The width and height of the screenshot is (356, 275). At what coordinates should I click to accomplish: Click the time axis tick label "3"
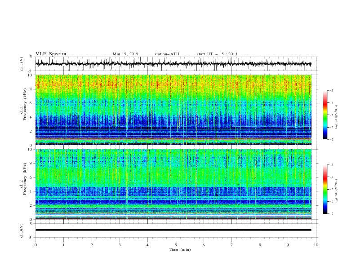coord(120,245)
